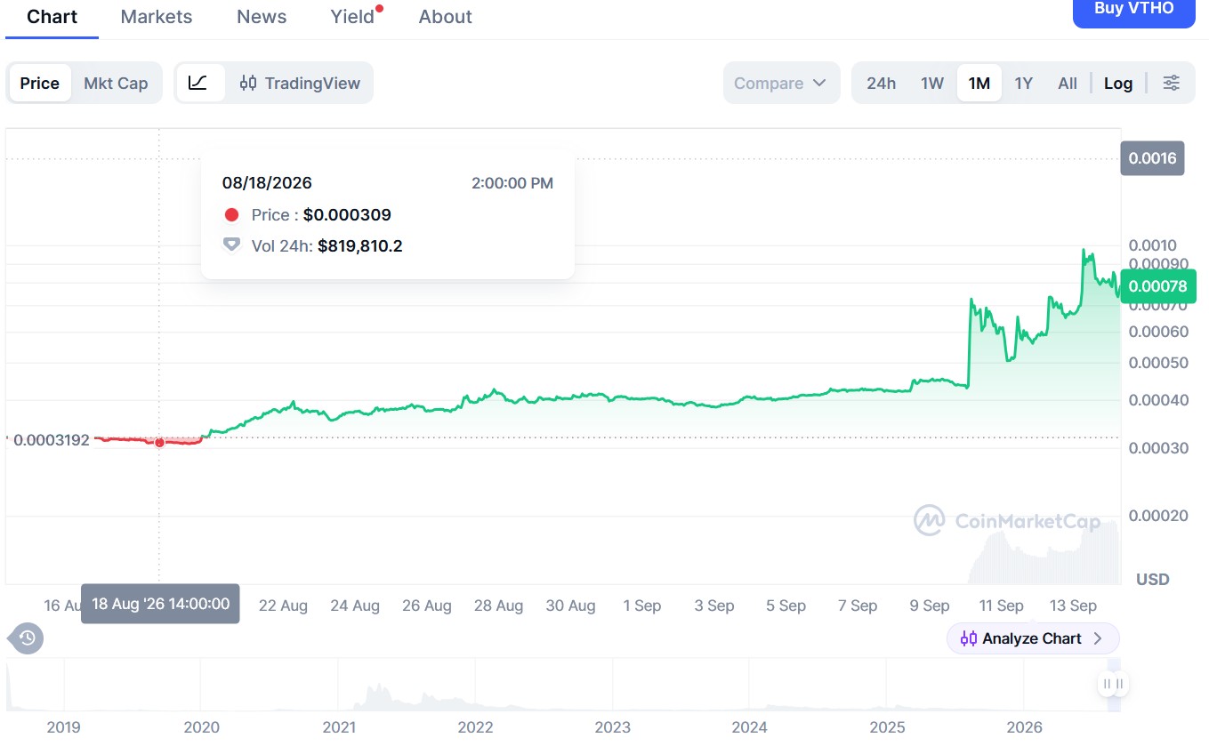Click the $0.000309 price in tooltip
Screen dimensions: 1209x746
347,214
